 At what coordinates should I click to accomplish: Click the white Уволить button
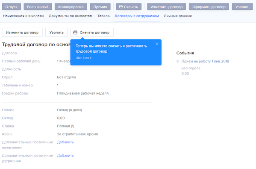pos(56,33)
